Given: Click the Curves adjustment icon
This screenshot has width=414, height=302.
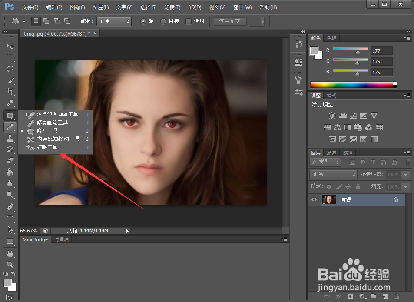Looking at the screenshot, I should (353, 116).
